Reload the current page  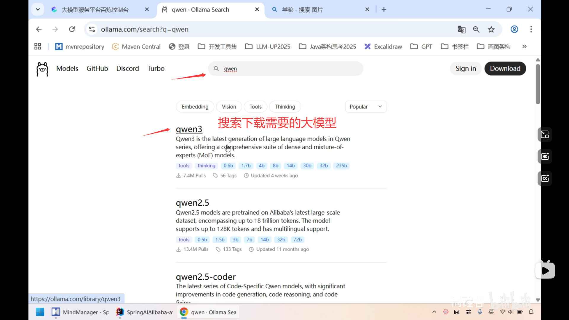tap(72, 29)
